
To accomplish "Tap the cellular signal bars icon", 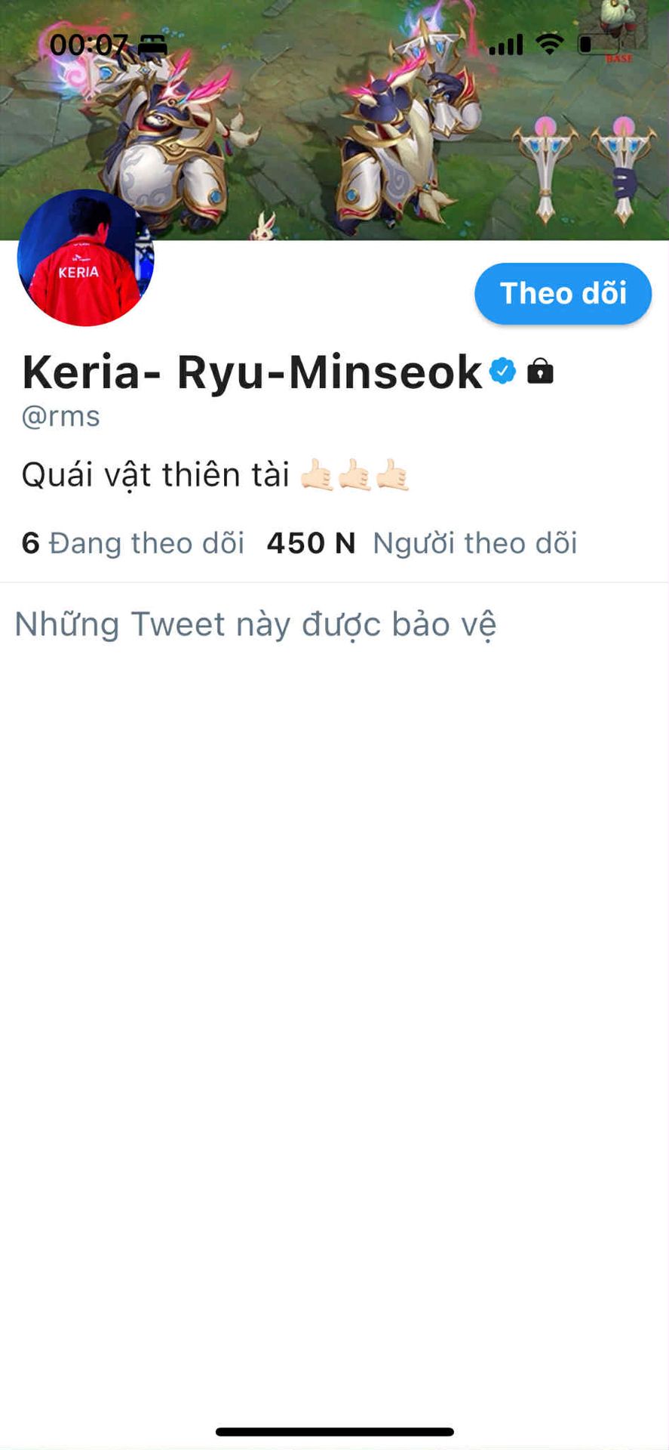I will (x=506, y=45).
